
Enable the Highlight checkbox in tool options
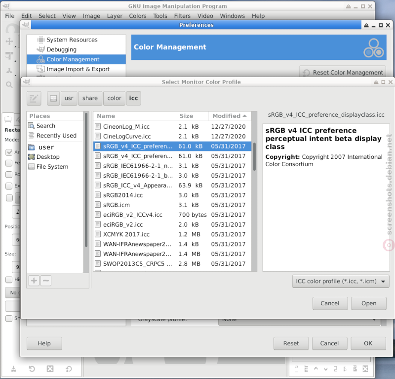point(9,279)
